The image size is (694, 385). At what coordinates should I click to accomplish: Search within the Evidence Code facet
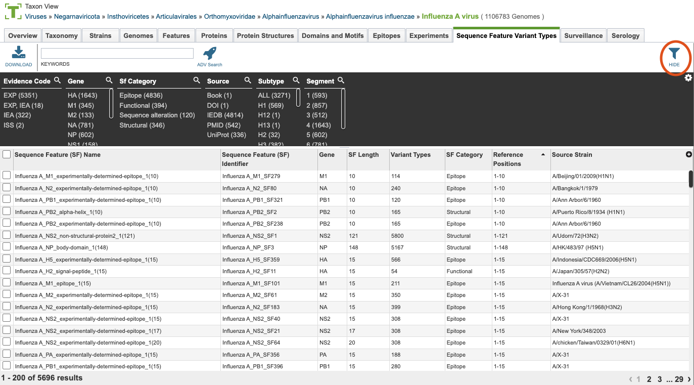pos(57,80)
